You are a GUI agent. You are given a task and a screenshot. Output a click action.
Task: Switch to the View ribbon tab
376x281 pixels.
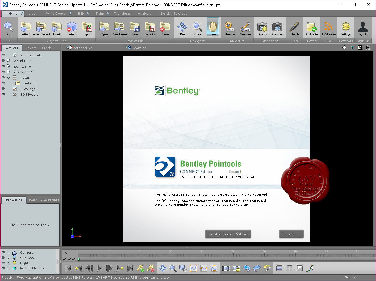[x=32, y=13]
